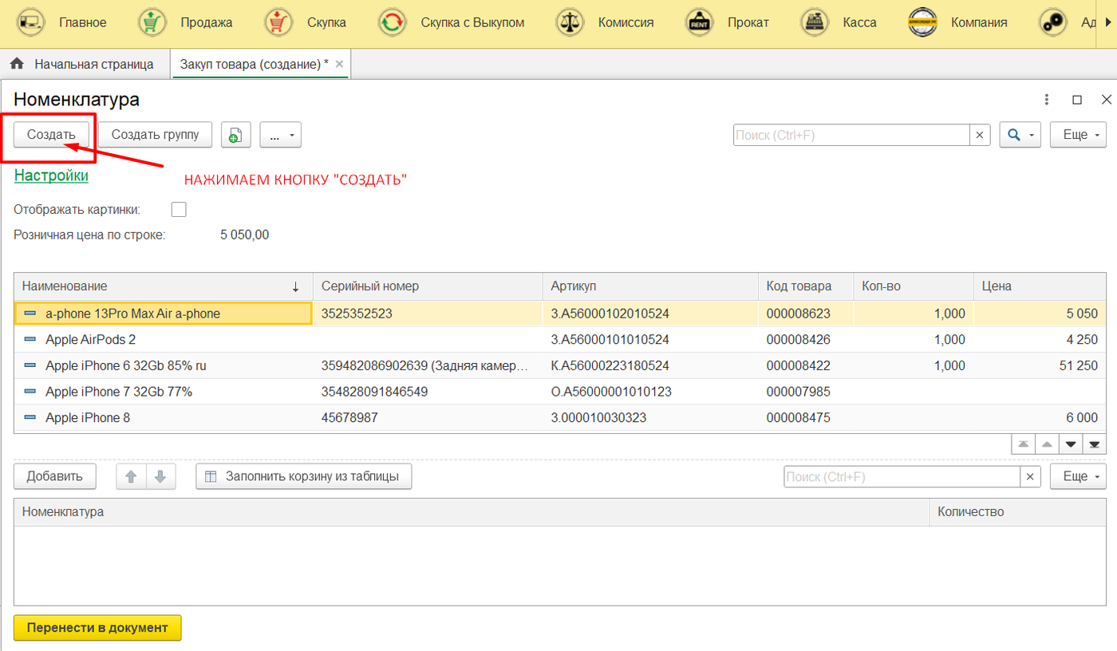Image resolution: width=1117 pixels, height=651 pixels.
Task: Click Перенести в документ button
Action: pos(97,627)
